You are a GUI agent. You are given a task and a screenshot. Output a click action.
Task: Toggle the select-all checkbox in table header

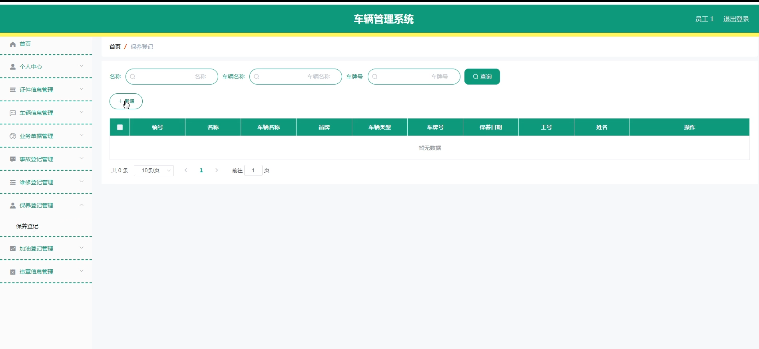[120, 127]
